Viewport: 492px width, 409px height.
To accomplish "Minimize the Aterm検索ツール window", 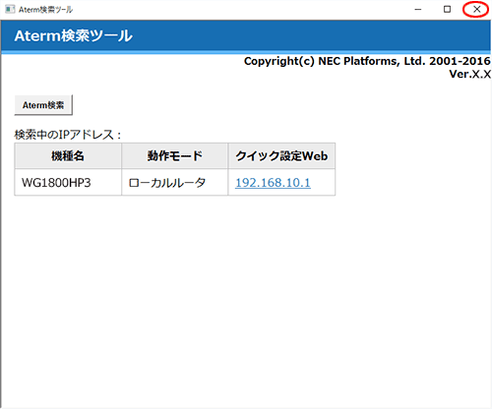I will [418, 9].
